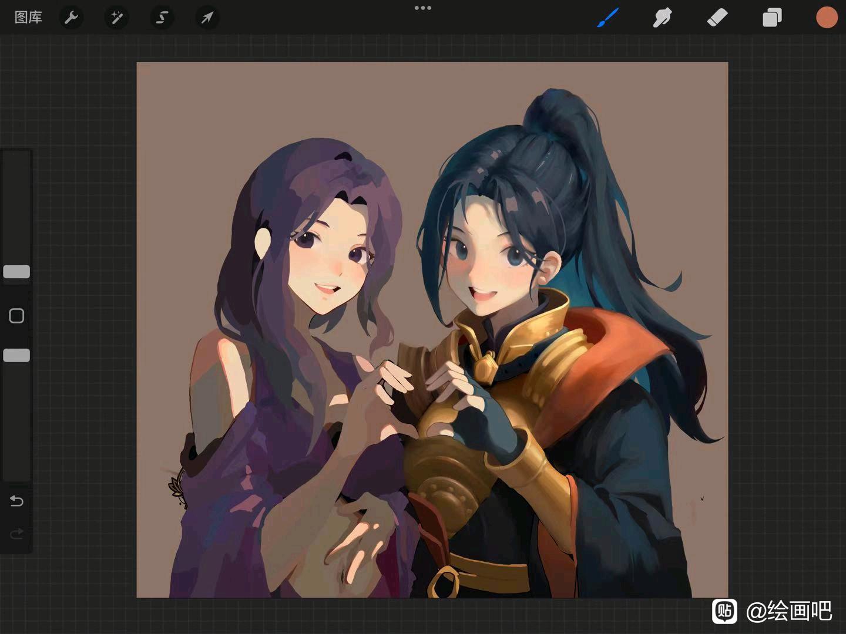Open the Actions wrench menu
The height and width of the screenshot is (634, 846).
[x=71, y=18]
